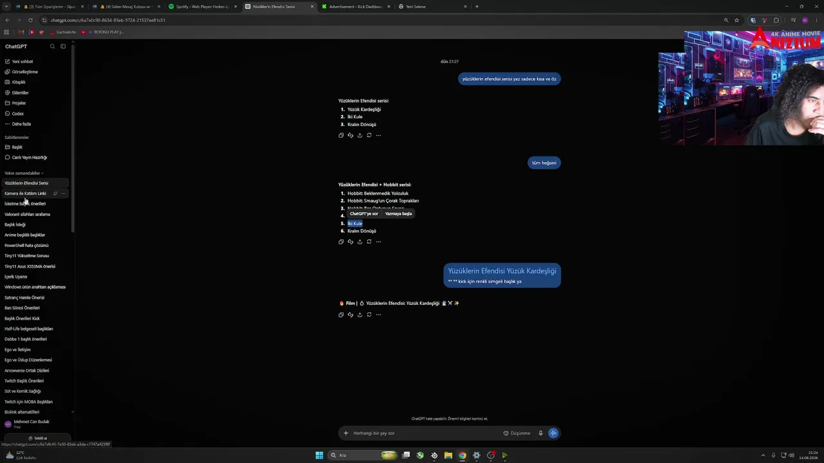Switch to Advertisement Kick Dashboard tab

point(356,6)
